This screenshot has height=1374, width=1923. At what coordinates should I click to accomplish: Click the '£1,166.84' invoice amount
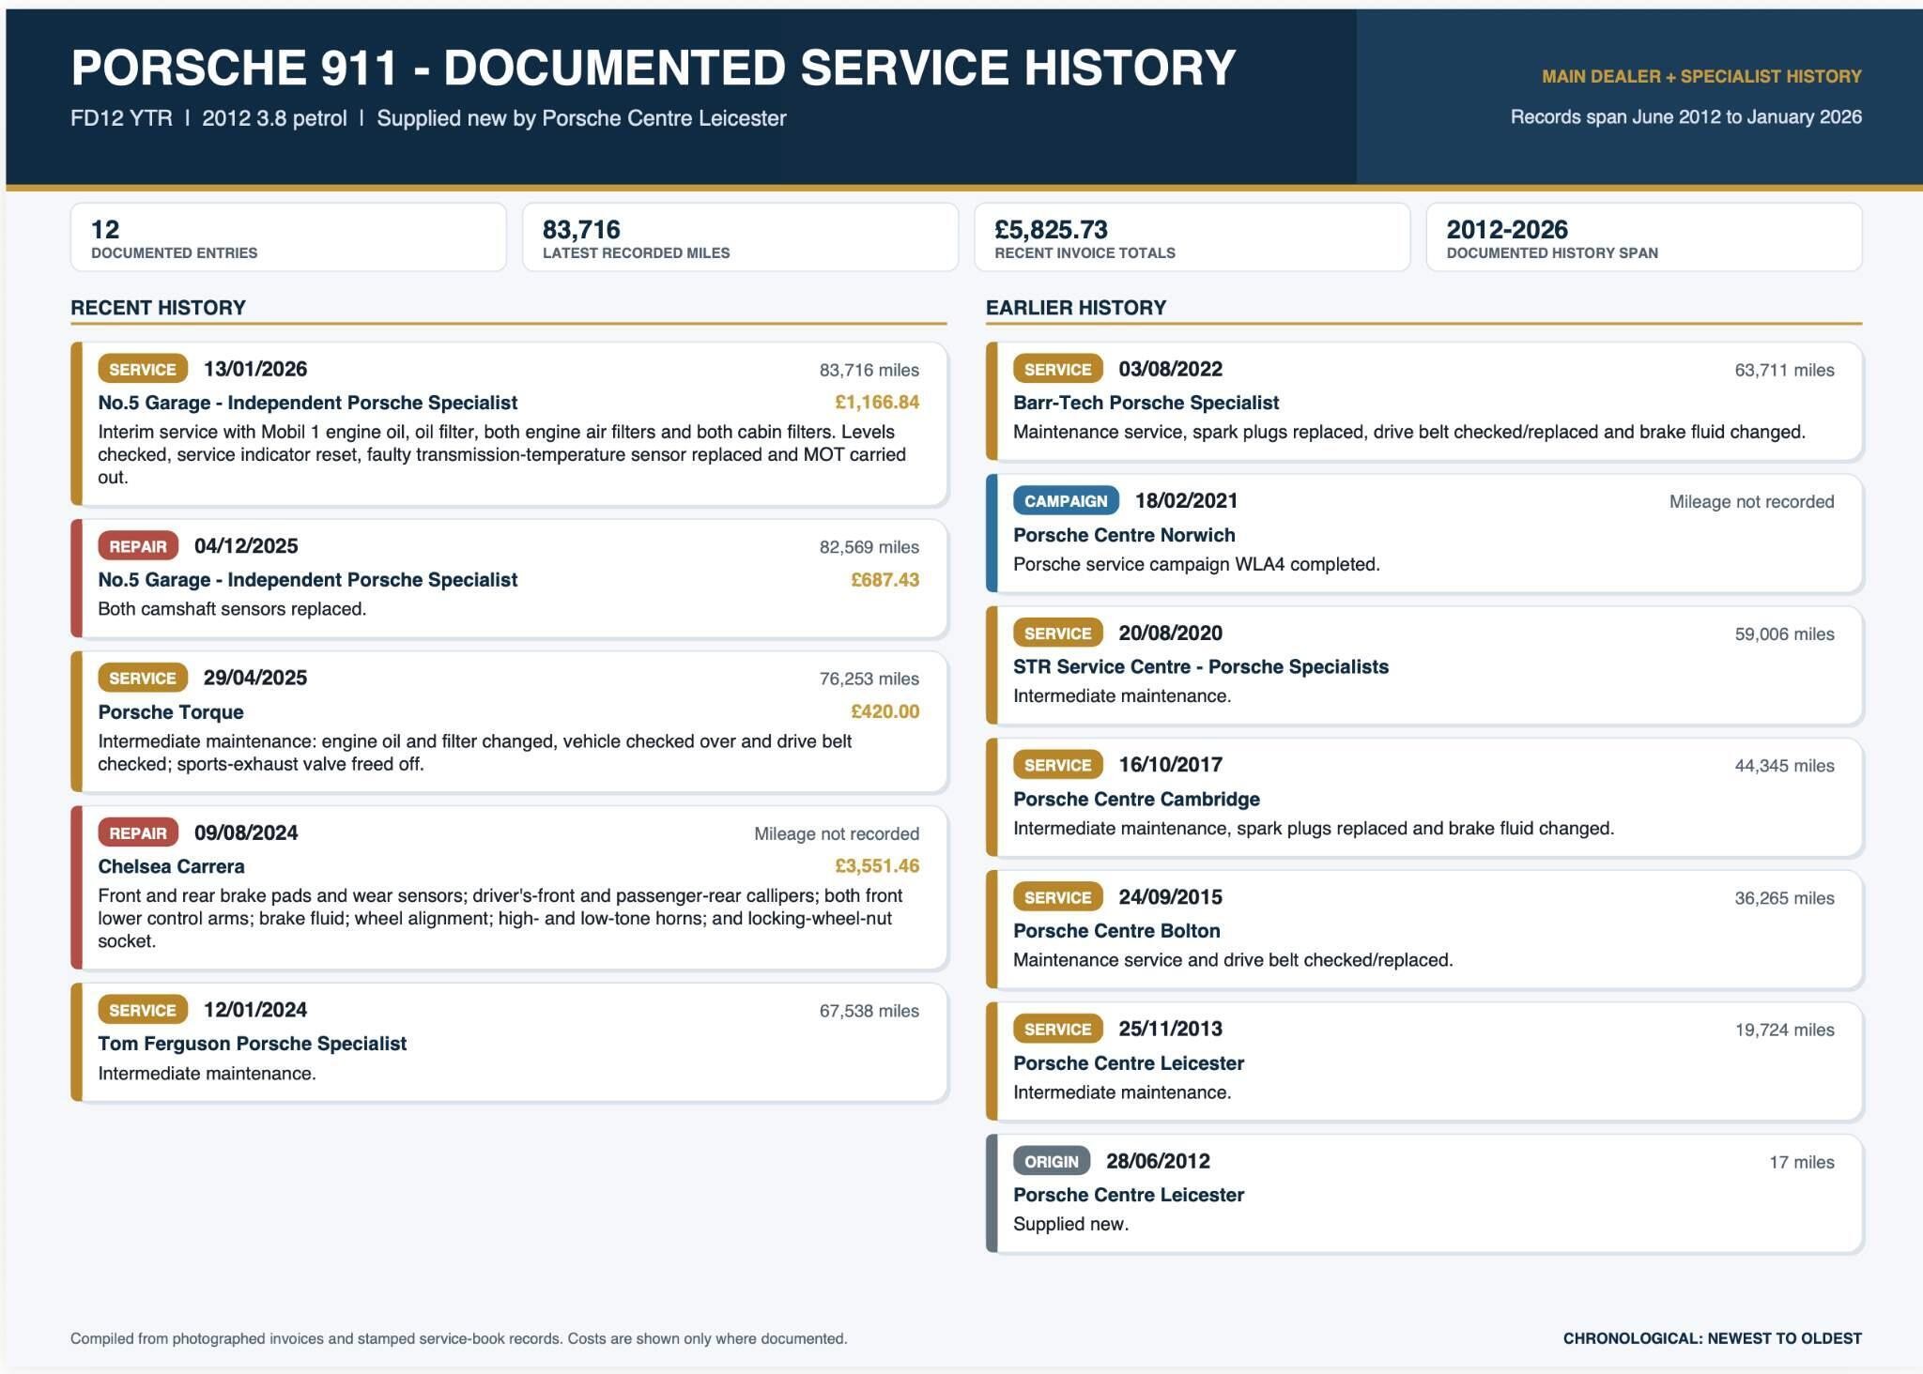[x=877, y=403]
